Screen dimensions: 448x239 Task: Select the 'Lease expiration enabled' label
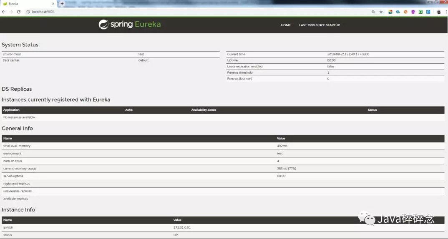click(245, 67)
